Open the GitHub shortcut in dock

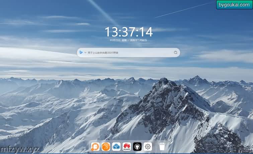coord(137,147)
